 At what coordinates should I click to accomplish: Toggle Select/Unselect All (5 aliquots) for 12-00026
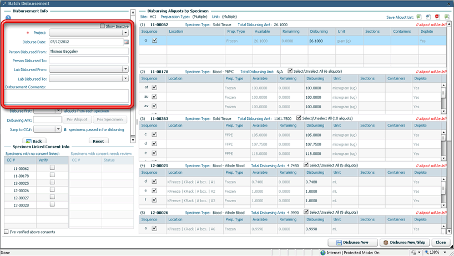point(306,212)
